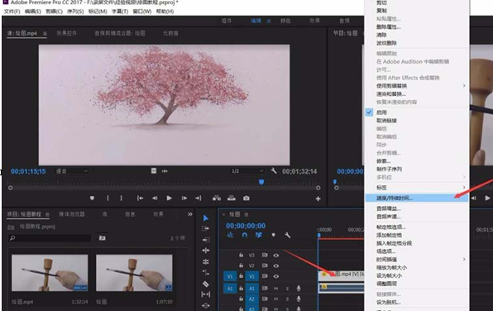Viewport: 493px width, 311px height.
Task: Click Drag Video Only icon in source monitor
Action: click(153, 170)
